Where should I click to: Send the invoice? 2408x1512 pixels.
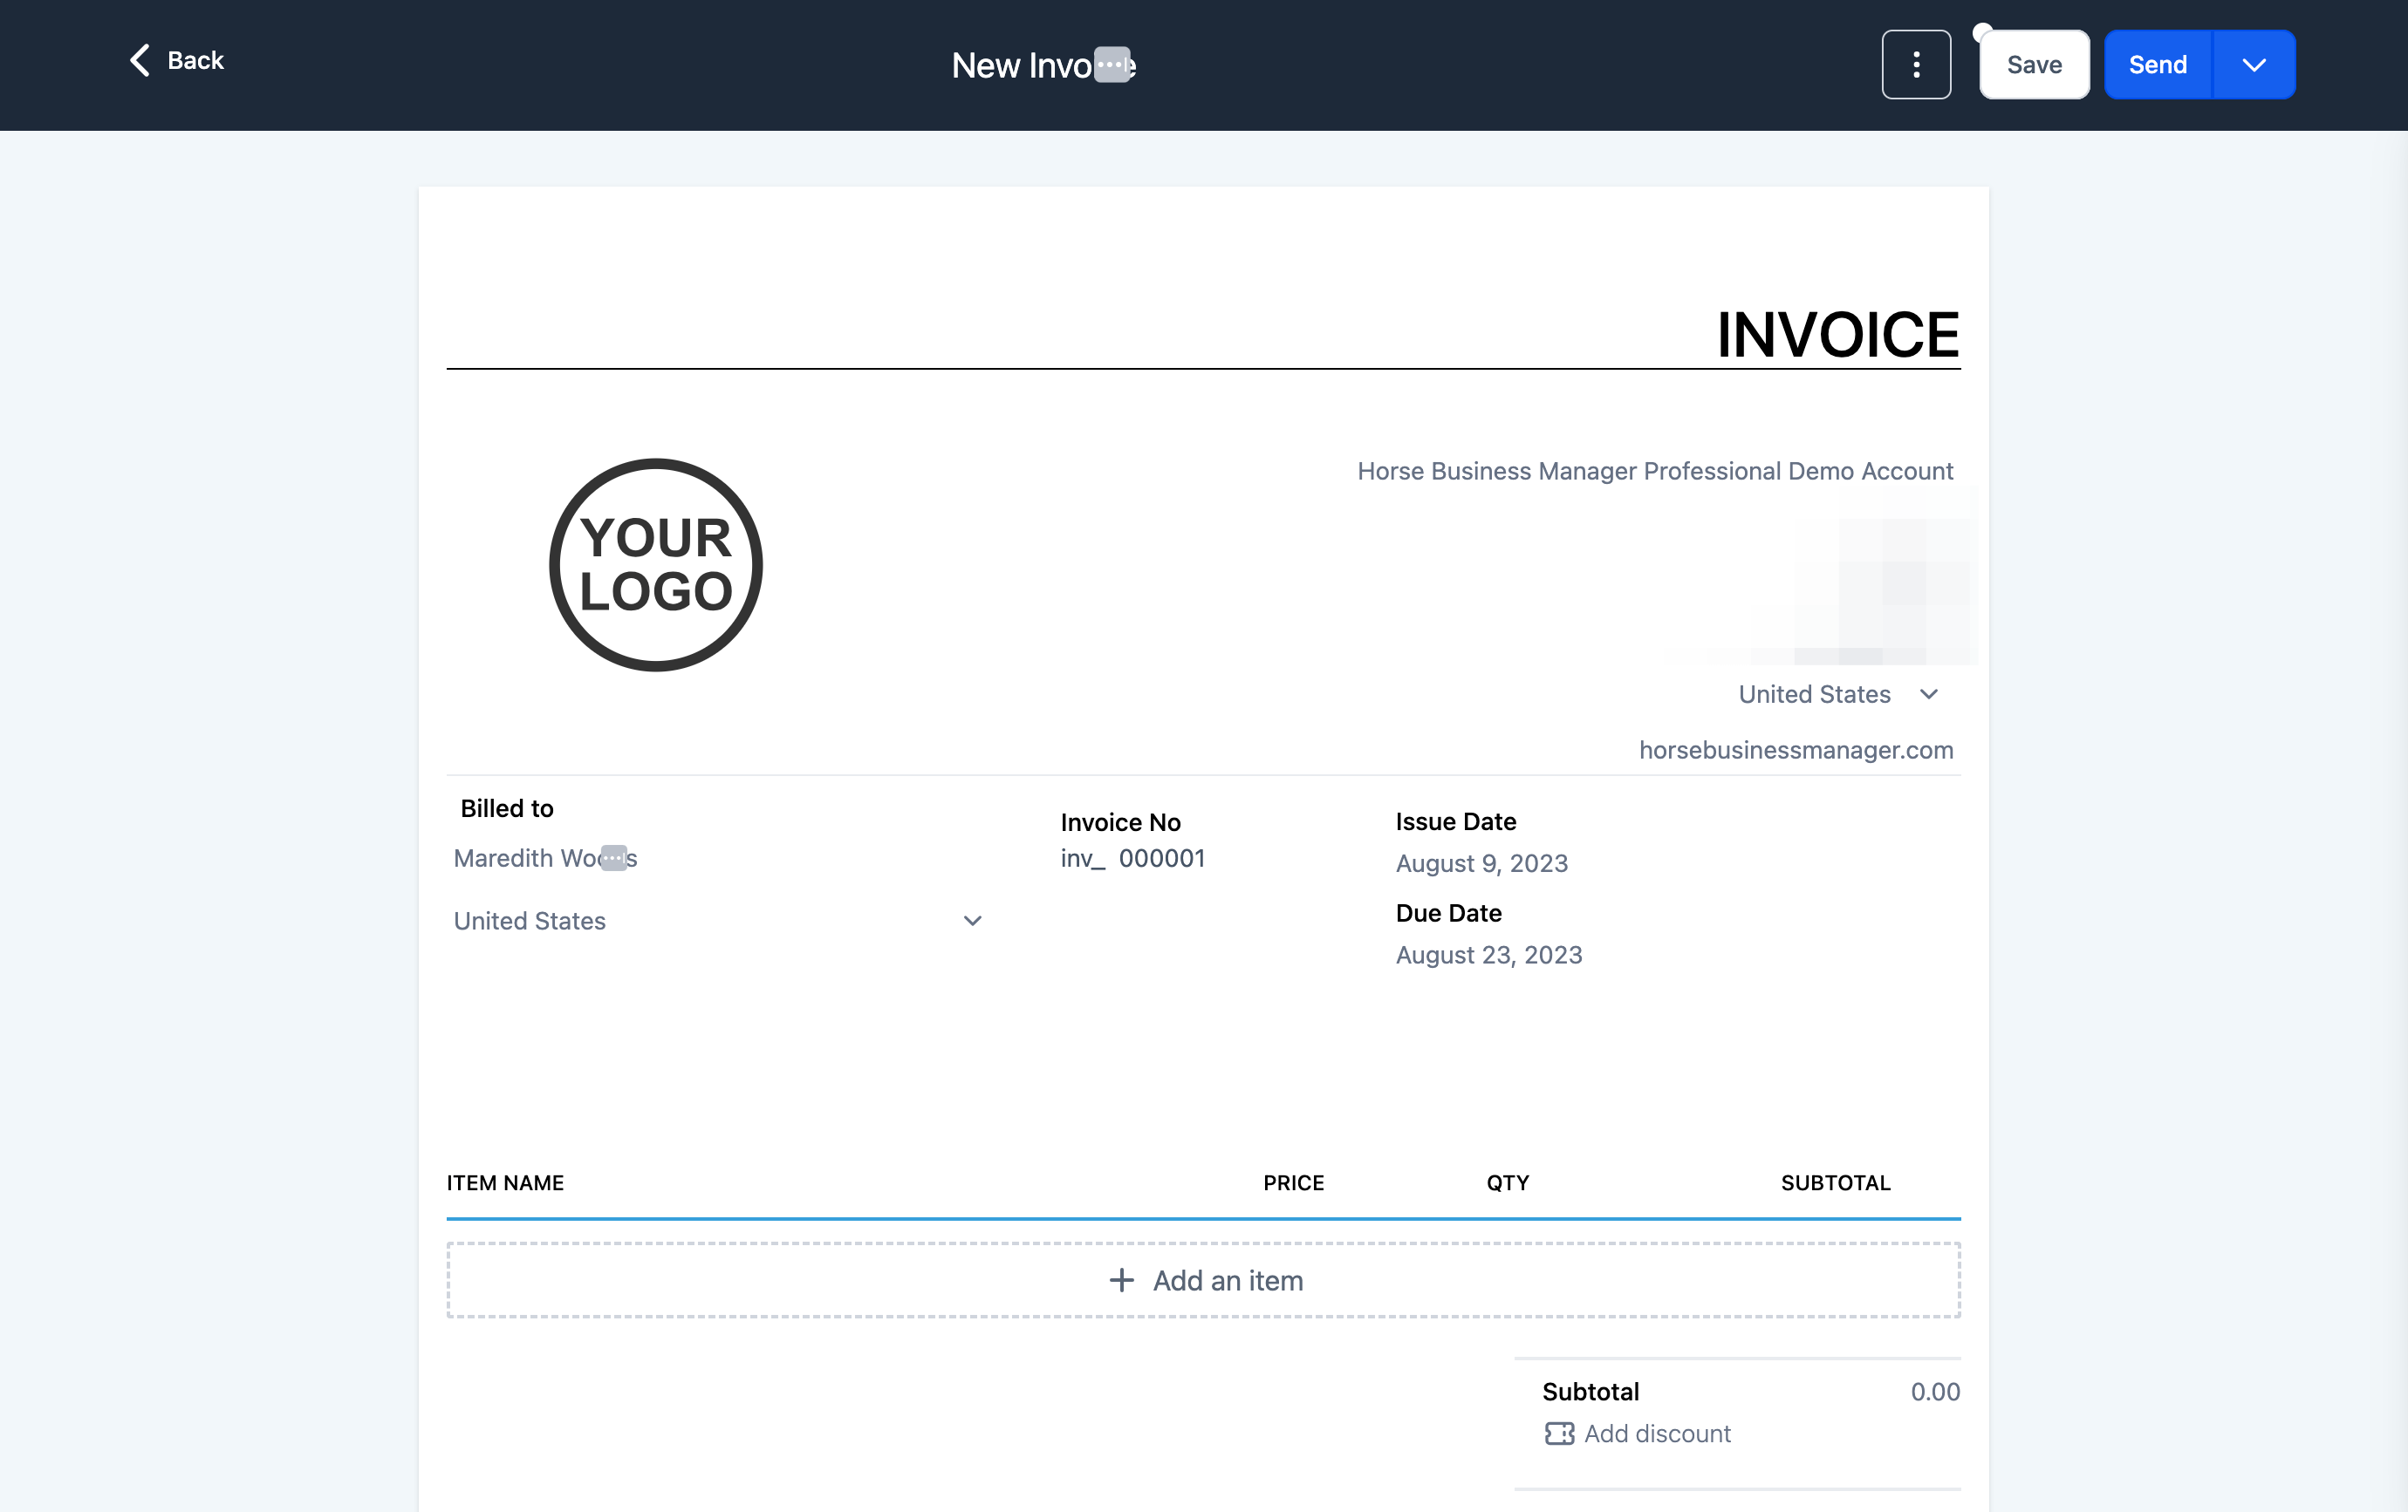2158,65
